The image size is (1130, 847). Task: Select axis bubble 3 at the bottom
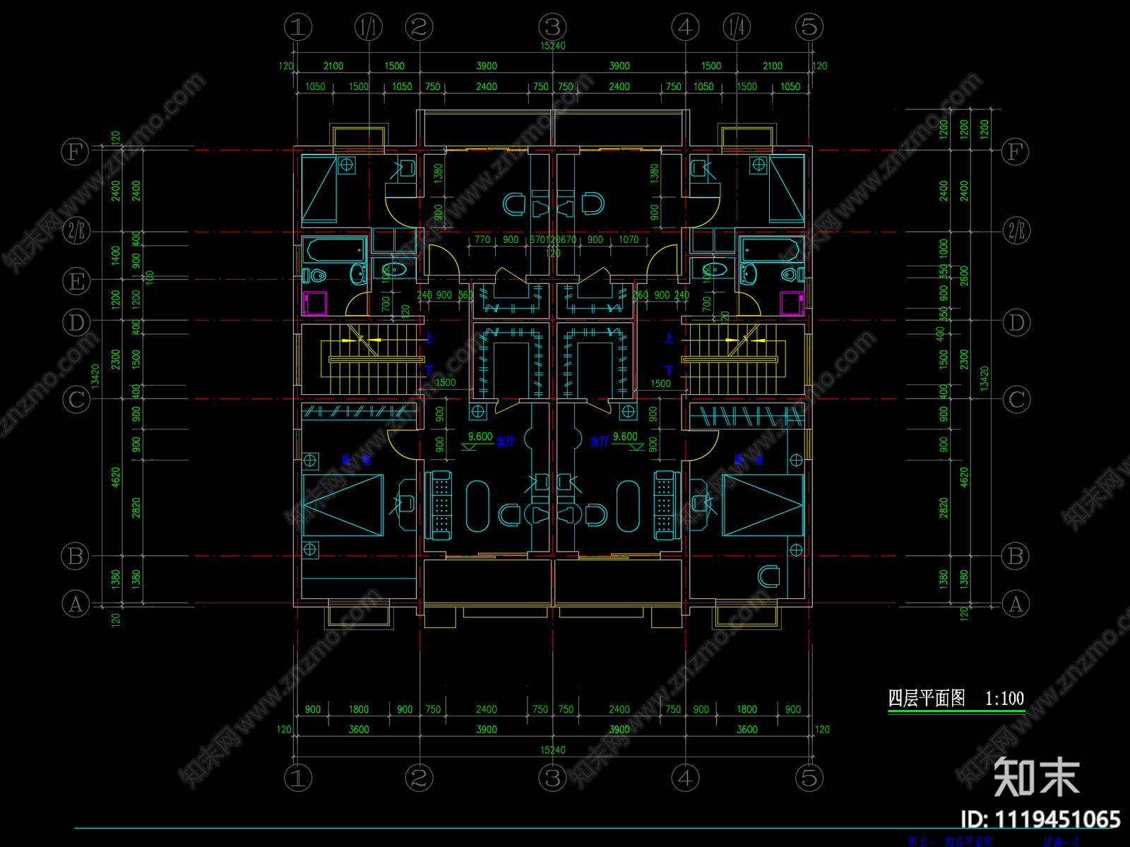pos(552,778)
